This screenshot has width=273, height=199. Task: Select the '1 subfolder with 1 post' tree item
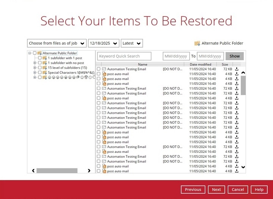tap(65, 58)
